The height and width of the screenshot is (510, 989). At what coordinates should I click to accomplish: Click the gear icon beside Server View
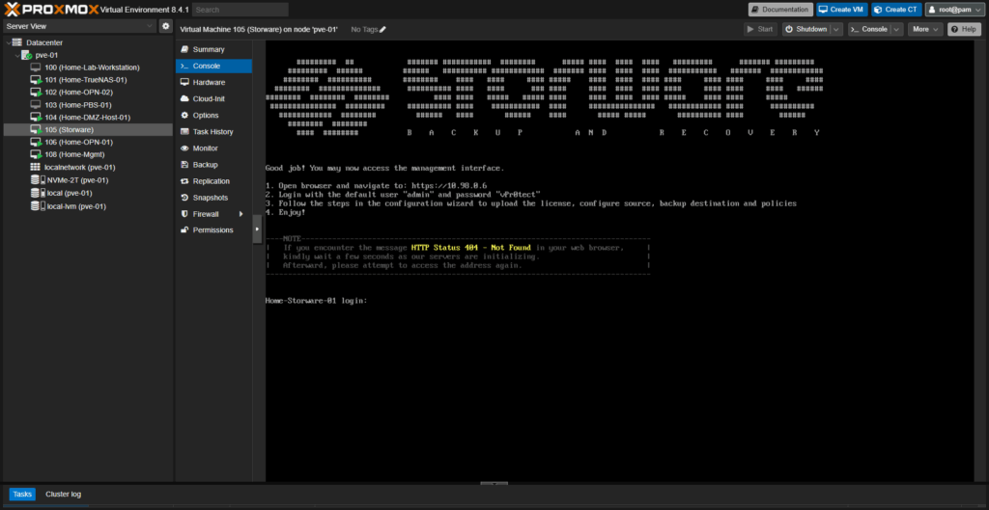[x=165, y=26]
